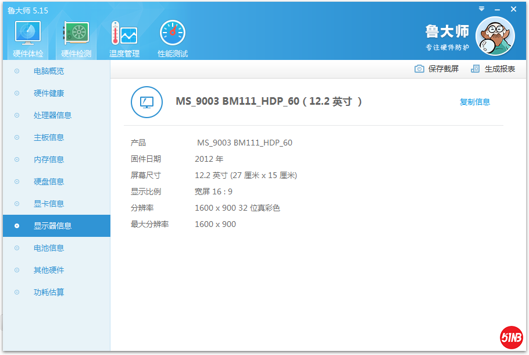
Task: Open 显卡信息 sidebar item
Action: pyautogui.click(x=49, y=204)
